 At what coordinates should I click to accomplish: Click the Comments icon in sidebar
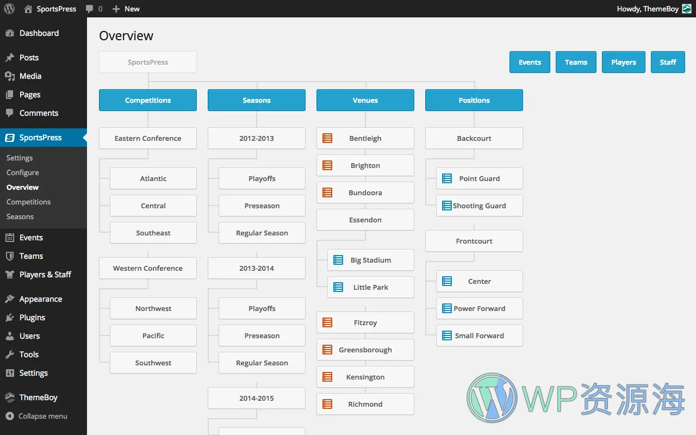tap(10, 113)
